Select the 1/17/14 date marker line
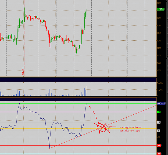 point(24,38)
